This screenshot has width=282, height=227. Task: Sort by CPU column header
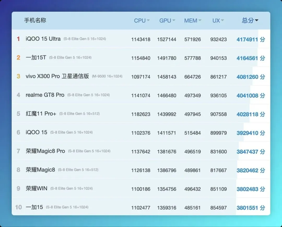click(142, 21)
